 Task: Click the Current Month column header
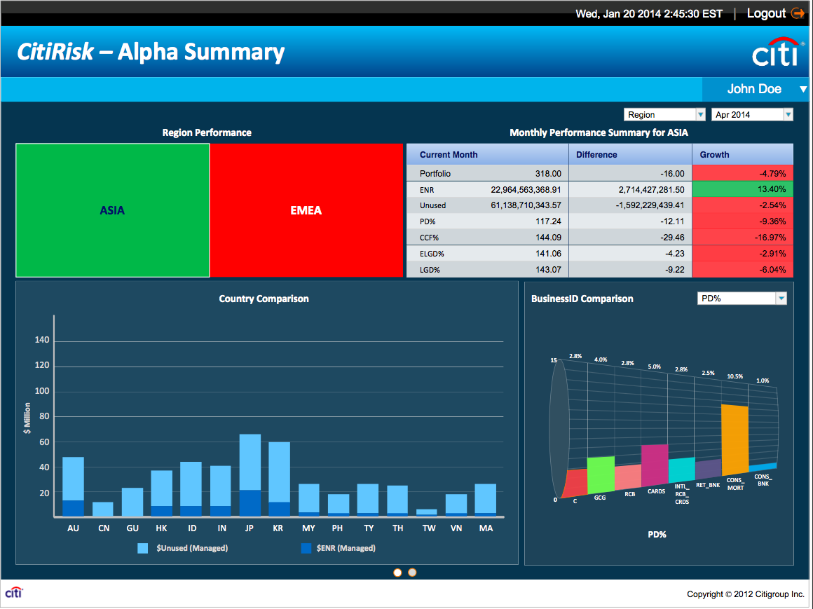tap(487, 154)
